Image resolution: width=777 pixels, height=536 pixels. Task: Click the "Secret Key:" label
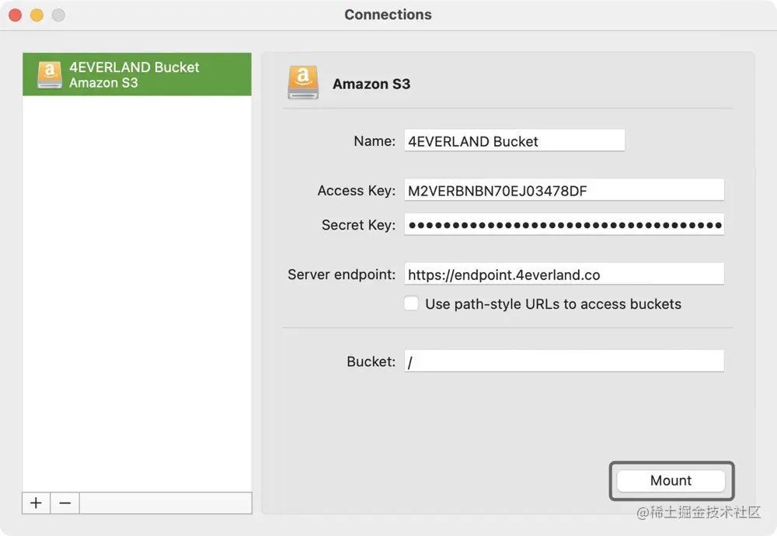[358, 225]
